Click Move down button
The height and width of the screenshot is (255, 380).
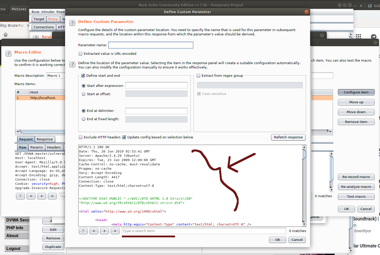356,112
